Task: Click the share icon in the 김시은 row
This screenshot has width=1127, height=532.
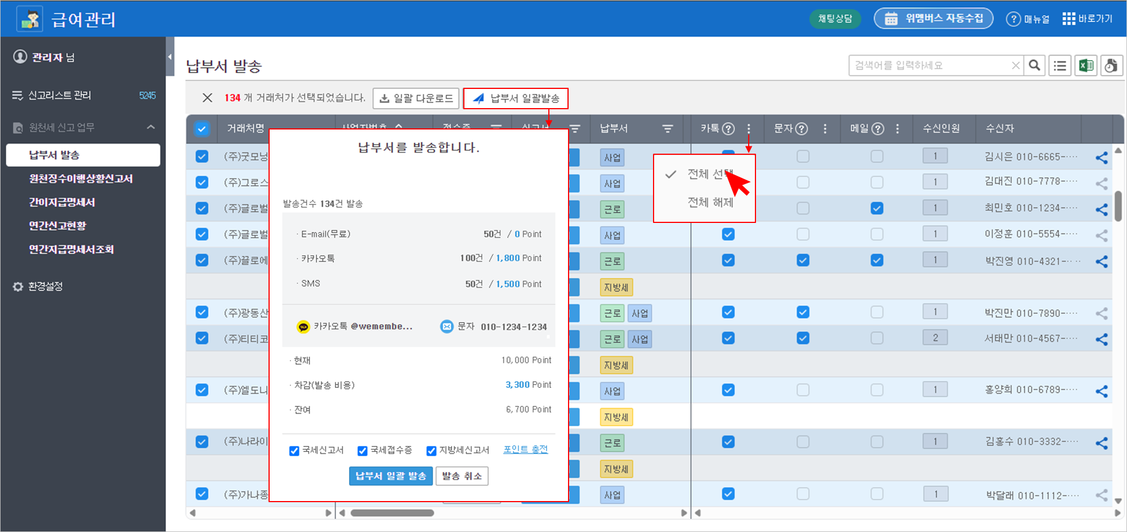Action: pyautogui.click(x=1102, y=158)
